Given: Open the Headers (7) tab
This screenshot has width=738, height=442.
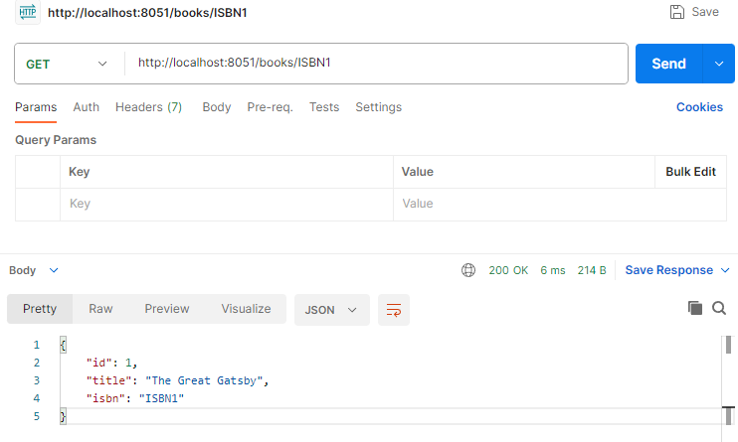Looking at the screenshot, I should tap(148, 107).
